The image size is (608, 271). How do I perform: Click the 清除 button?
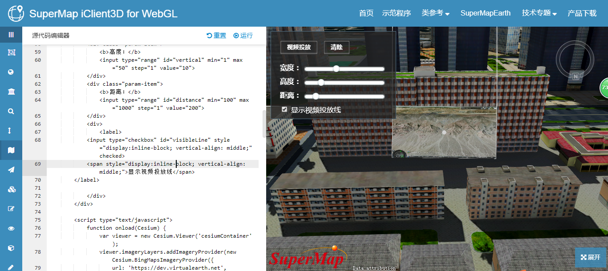coord(336,48)
